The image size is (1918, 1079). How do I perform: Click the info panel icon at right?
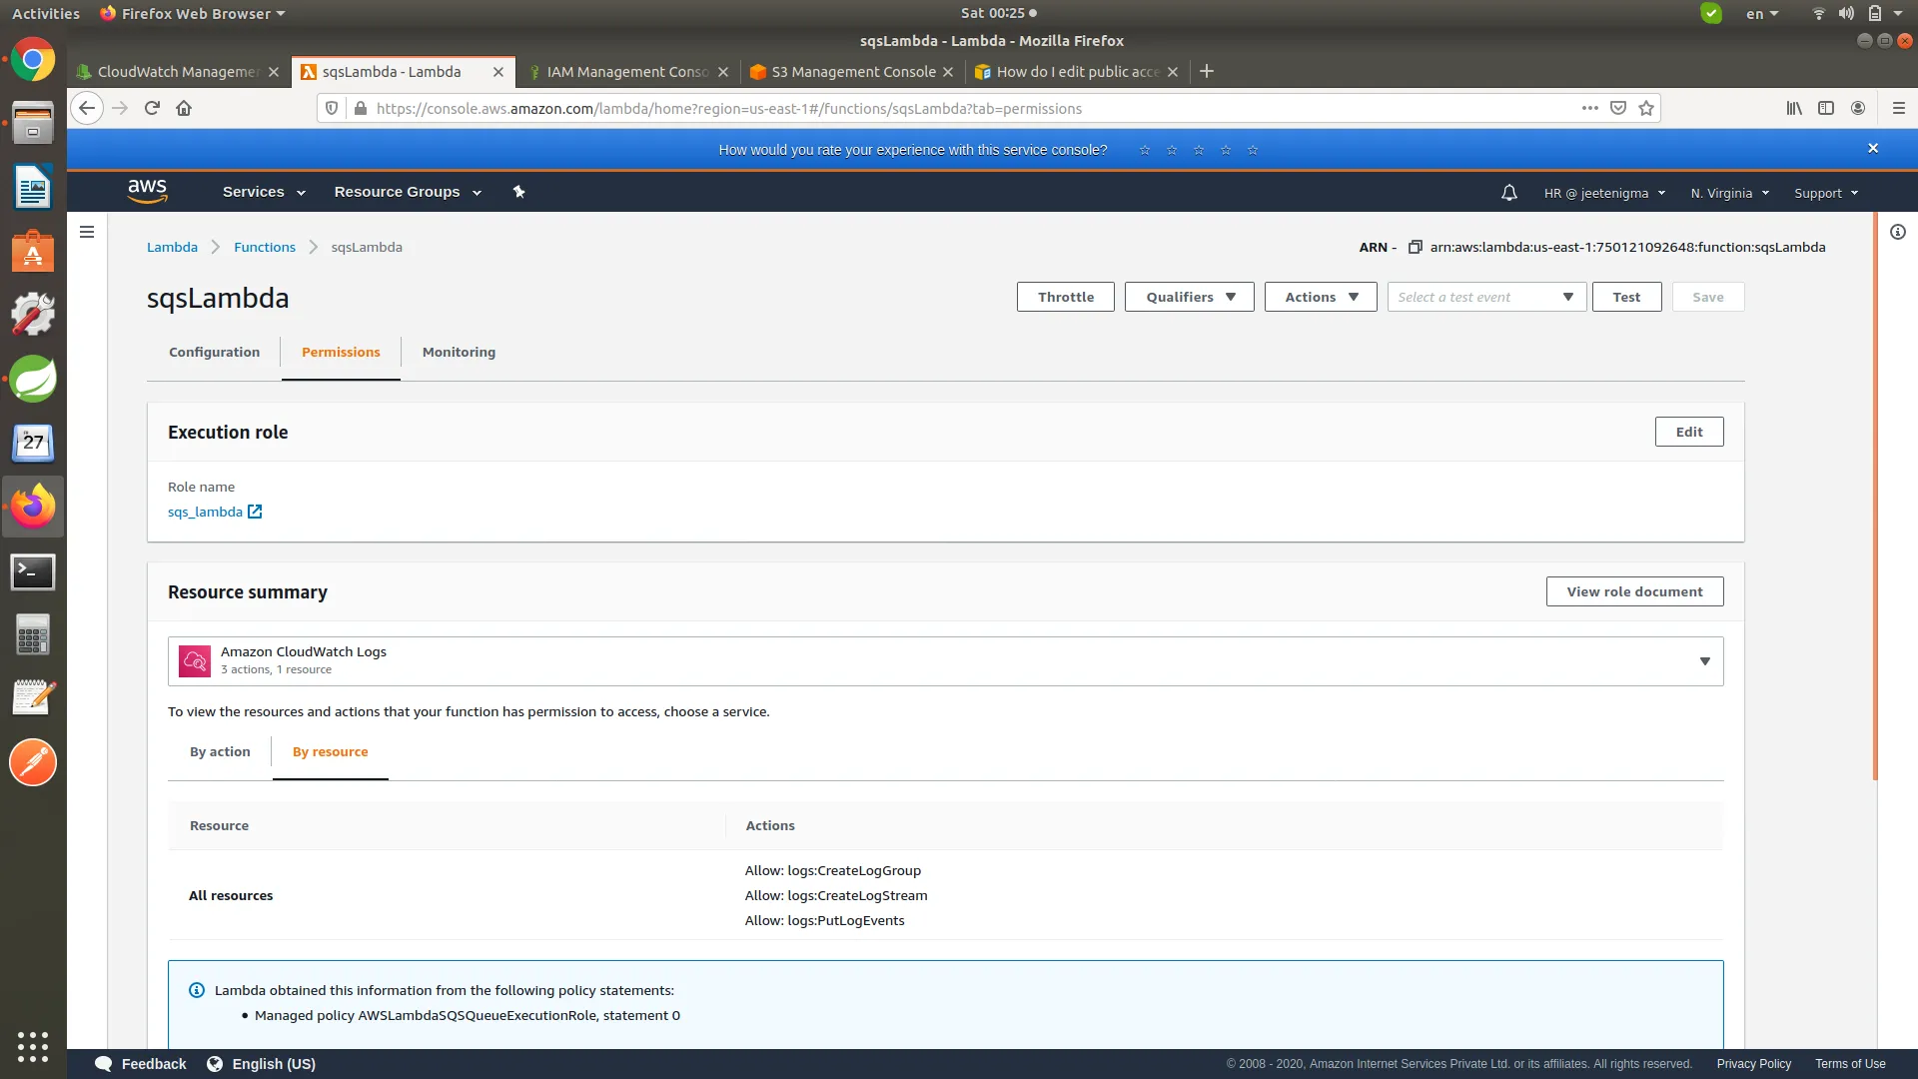(x=1897, y=232)
